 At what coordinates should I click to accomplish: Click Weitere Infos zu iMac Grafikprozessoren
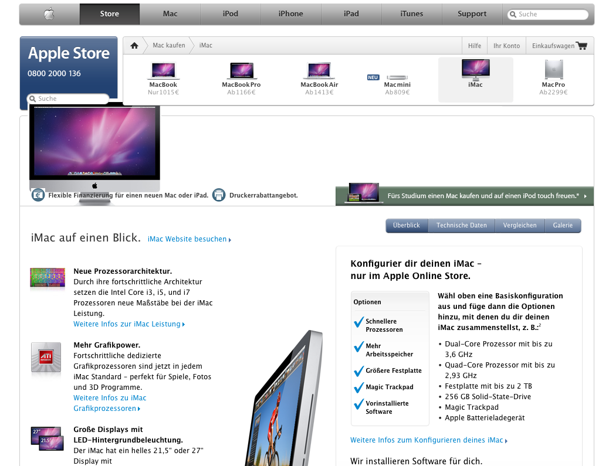point(110,403)
